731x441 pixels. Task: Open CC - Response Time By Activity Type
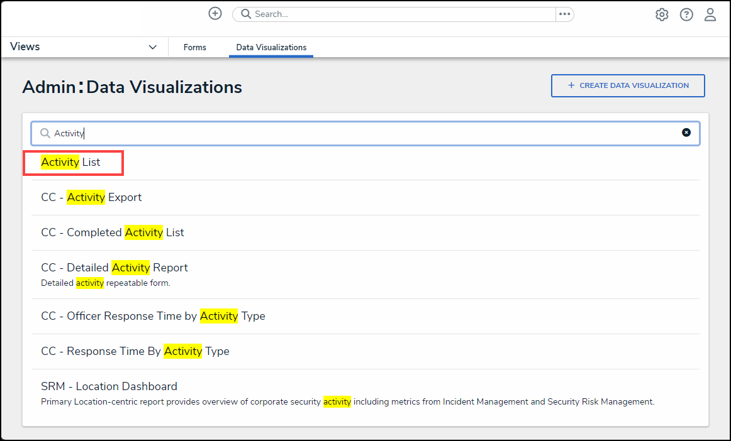point(135,351)
